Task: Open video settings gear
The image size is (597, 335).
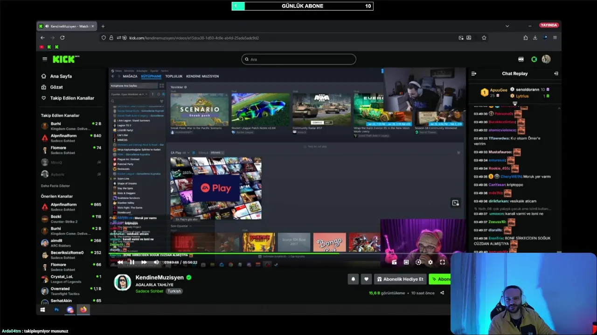Action: 430,262
